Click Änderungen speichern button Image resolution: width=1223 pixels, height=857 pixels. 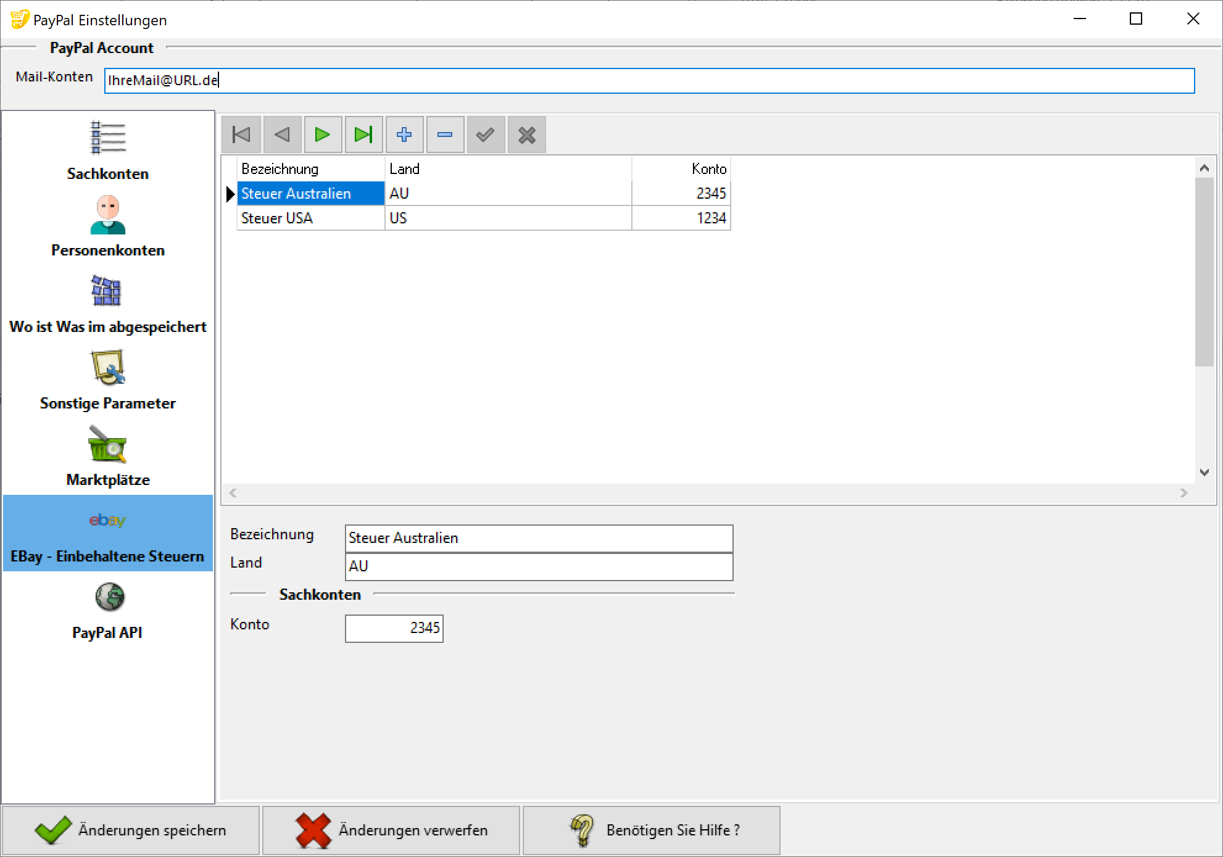(130, 830)
